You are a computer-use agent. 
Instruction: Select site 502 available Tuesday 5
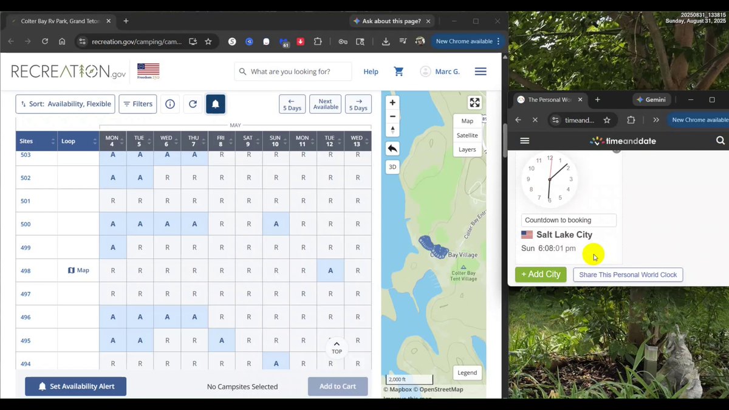pos(140,177)
